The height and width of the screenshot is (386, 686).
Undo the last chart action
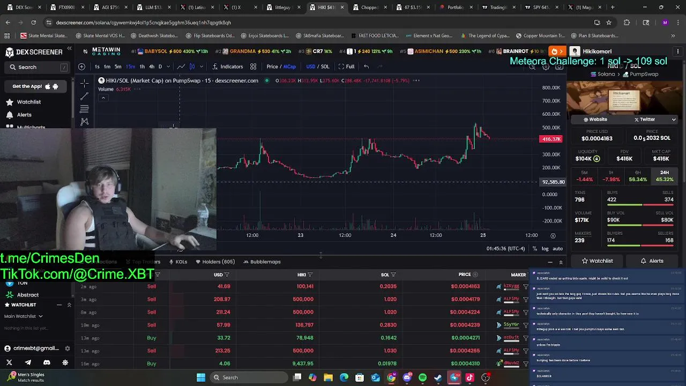coord(366,66)
